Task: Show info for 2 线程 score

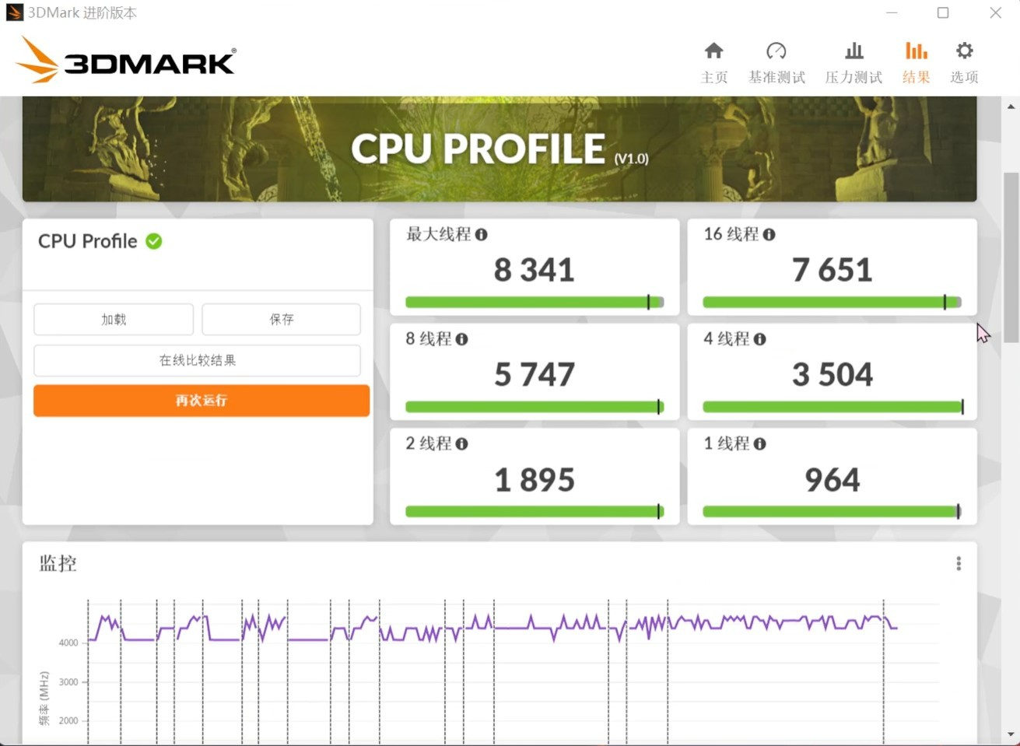Action: 461,443
